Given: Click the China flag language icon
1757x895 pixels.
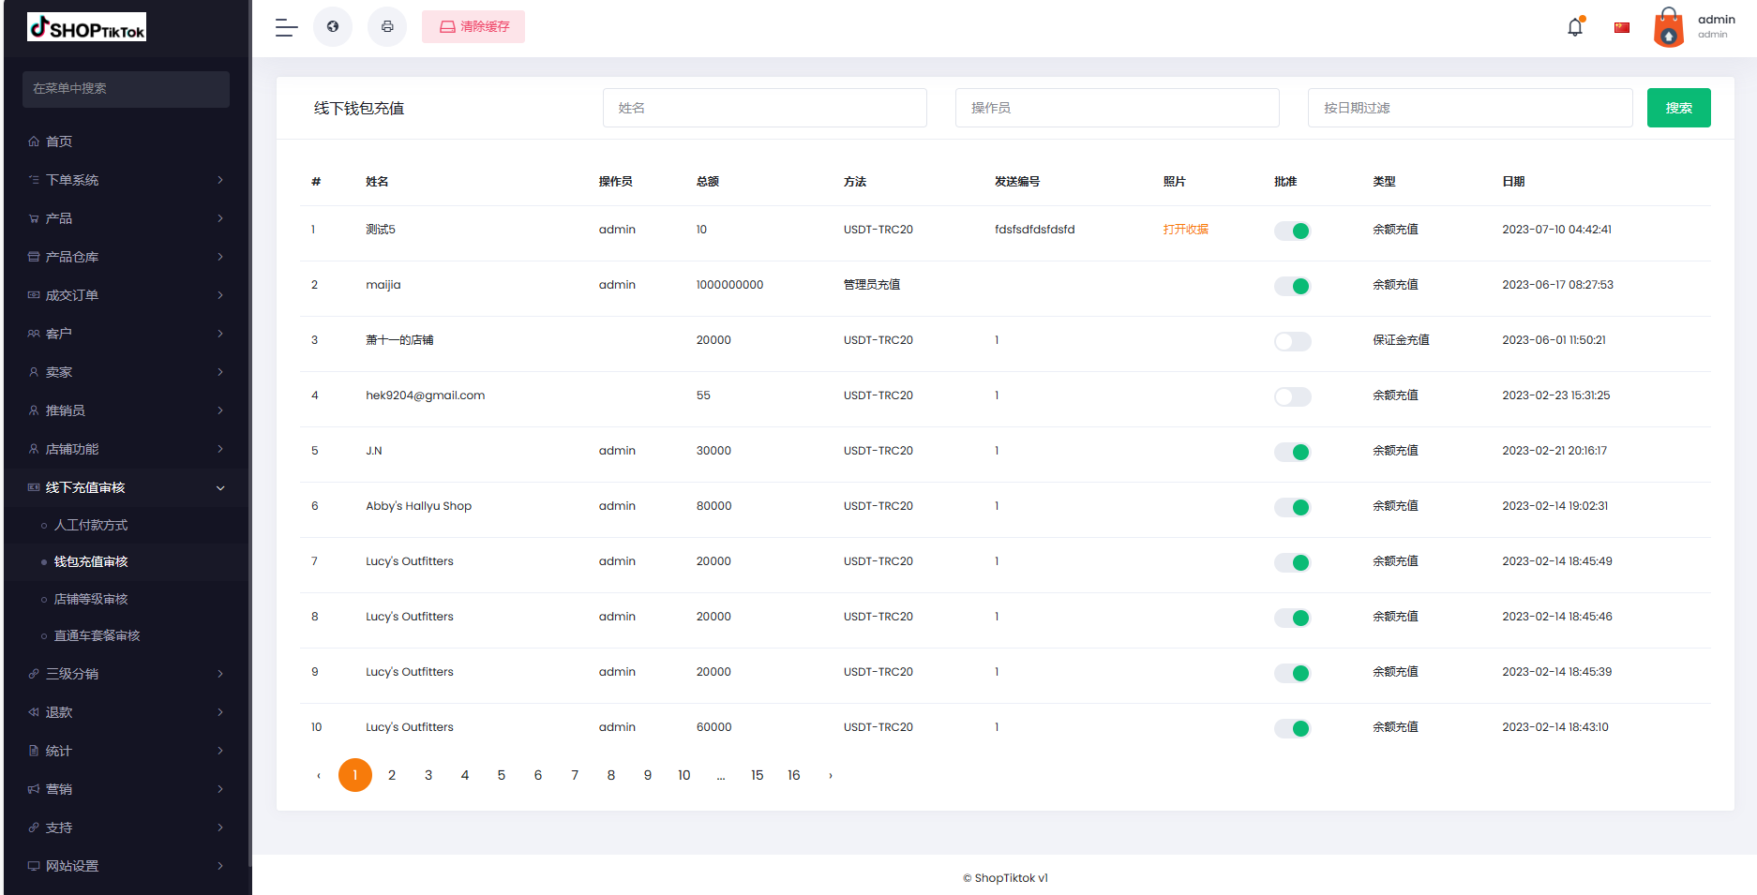Looking at the screenshot, I should pyautogui.click(x=1622, y=27).
